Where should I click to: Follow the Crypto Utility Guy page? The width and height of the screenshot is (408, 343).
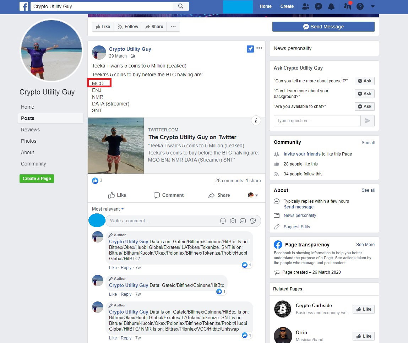[x=128, y=27]
